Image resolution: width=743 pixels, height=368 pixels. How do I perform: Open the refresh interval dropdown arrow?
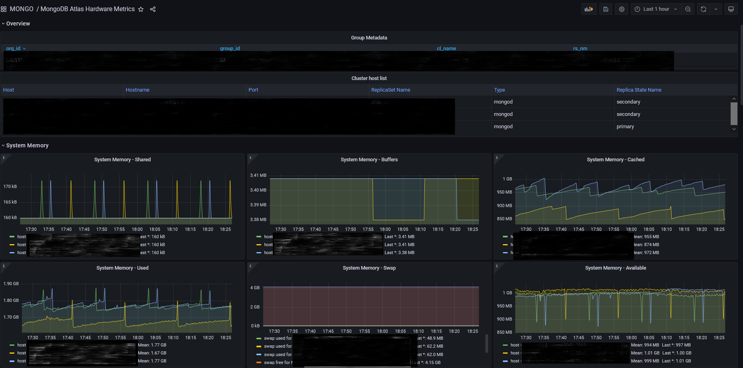pos(716,9)
